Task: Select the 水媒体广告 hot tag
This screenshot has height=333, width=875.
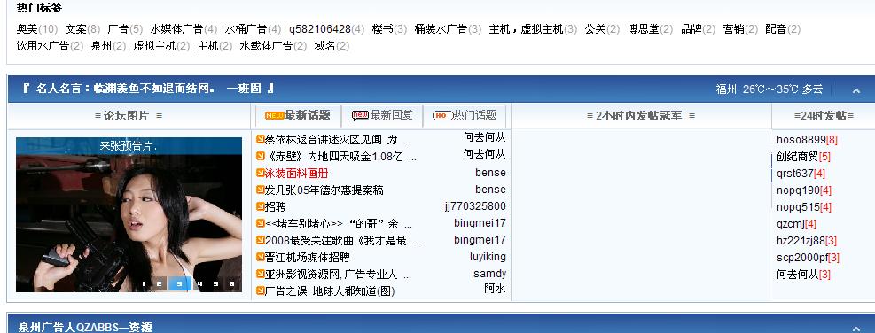Action: (x=176, y=29)
